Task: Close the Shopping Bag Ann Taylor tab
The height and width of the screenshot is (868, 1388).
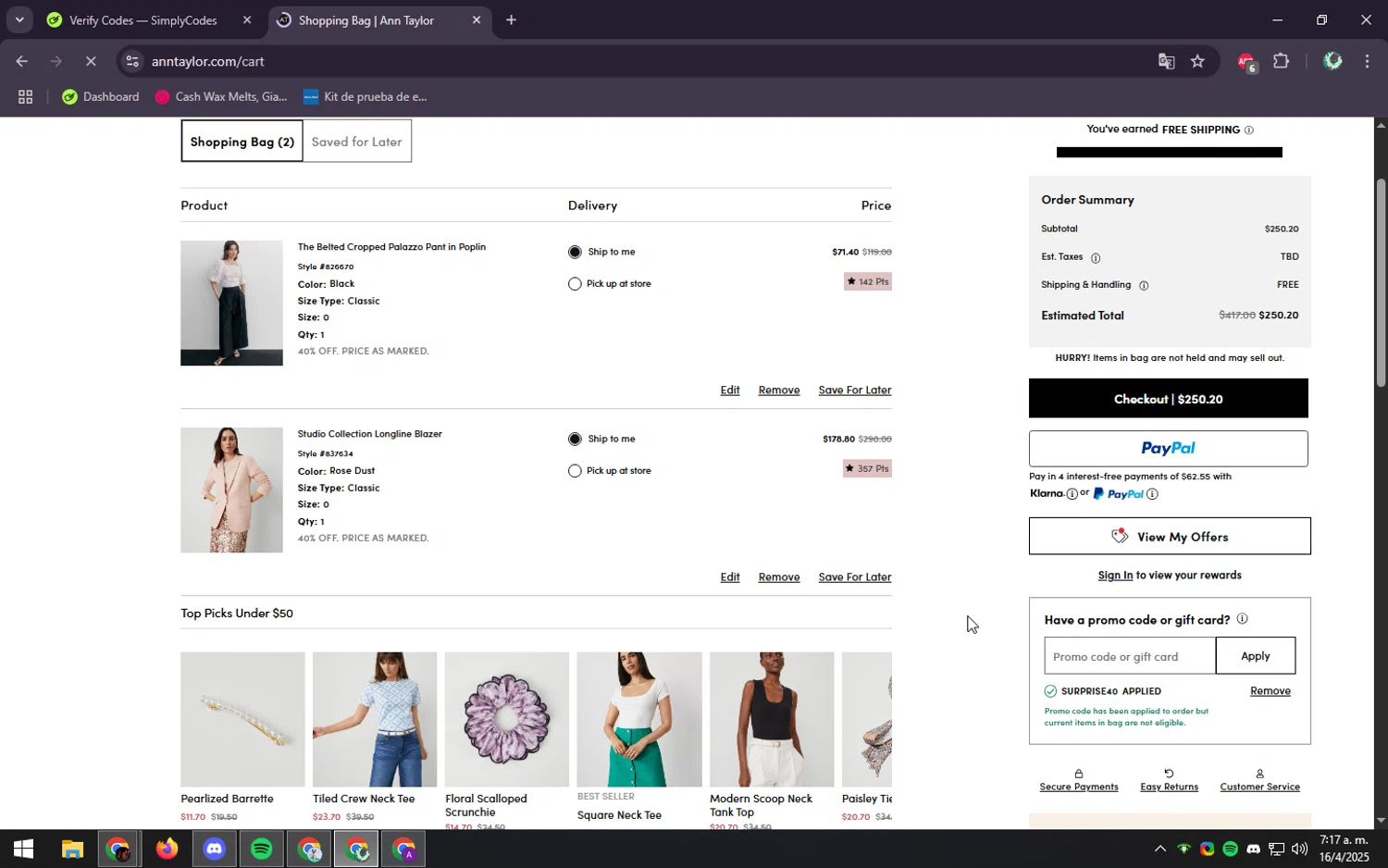Action: (x=476, y=20)
